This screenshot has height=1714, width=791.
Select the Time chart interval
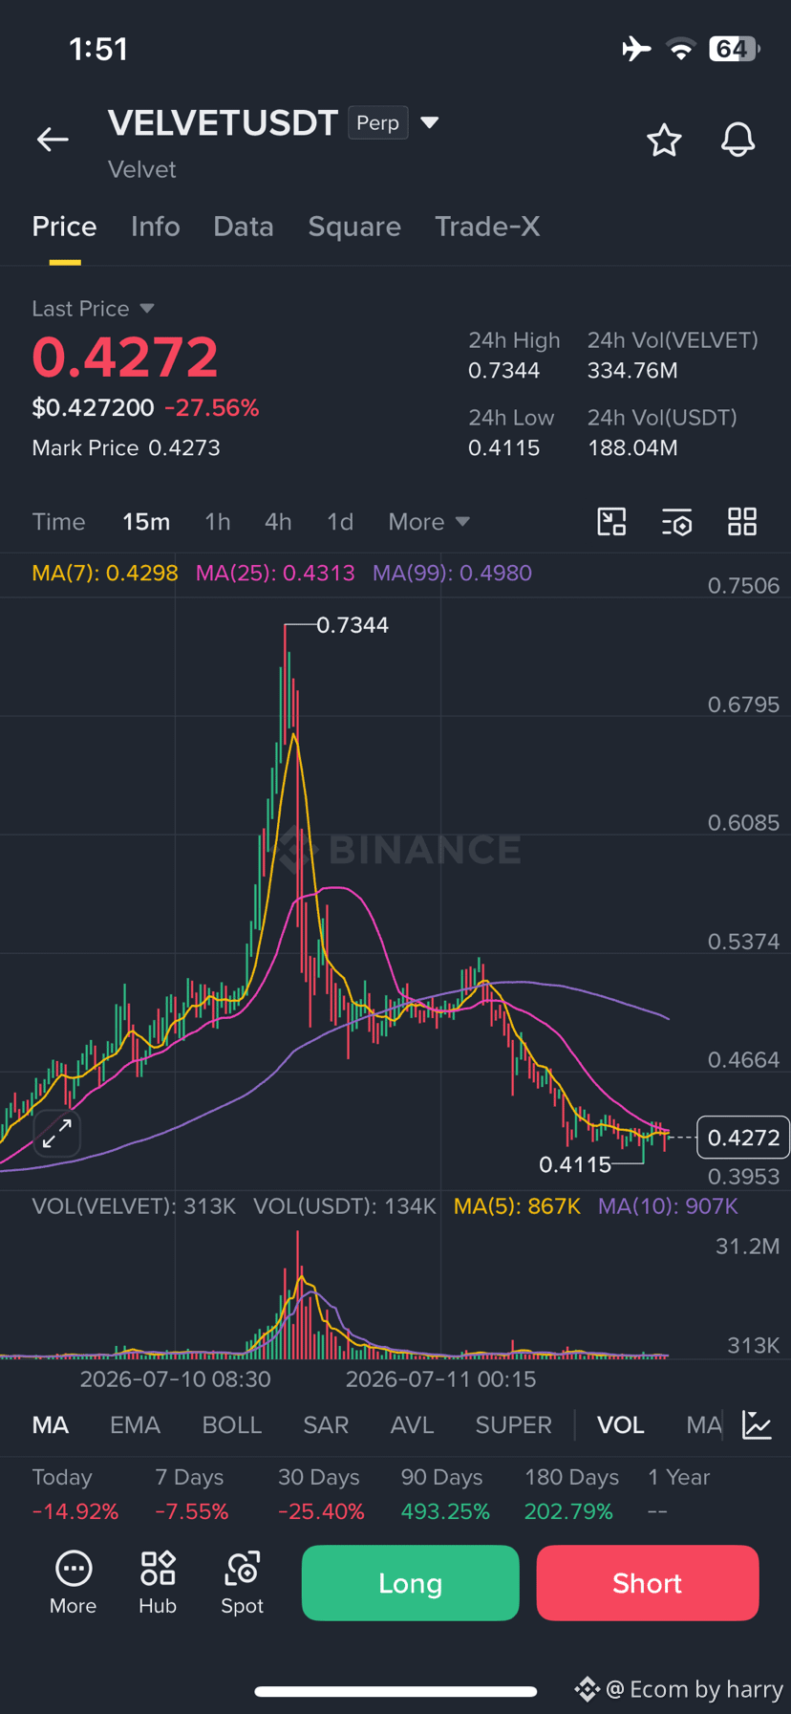pyautogui.click(x=58, y=522)
